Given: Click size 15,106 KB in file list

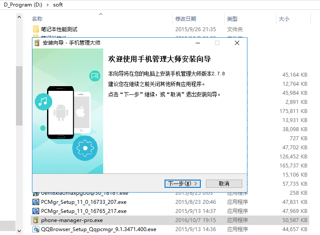Looking at the screenshot, I should point(295,175).
